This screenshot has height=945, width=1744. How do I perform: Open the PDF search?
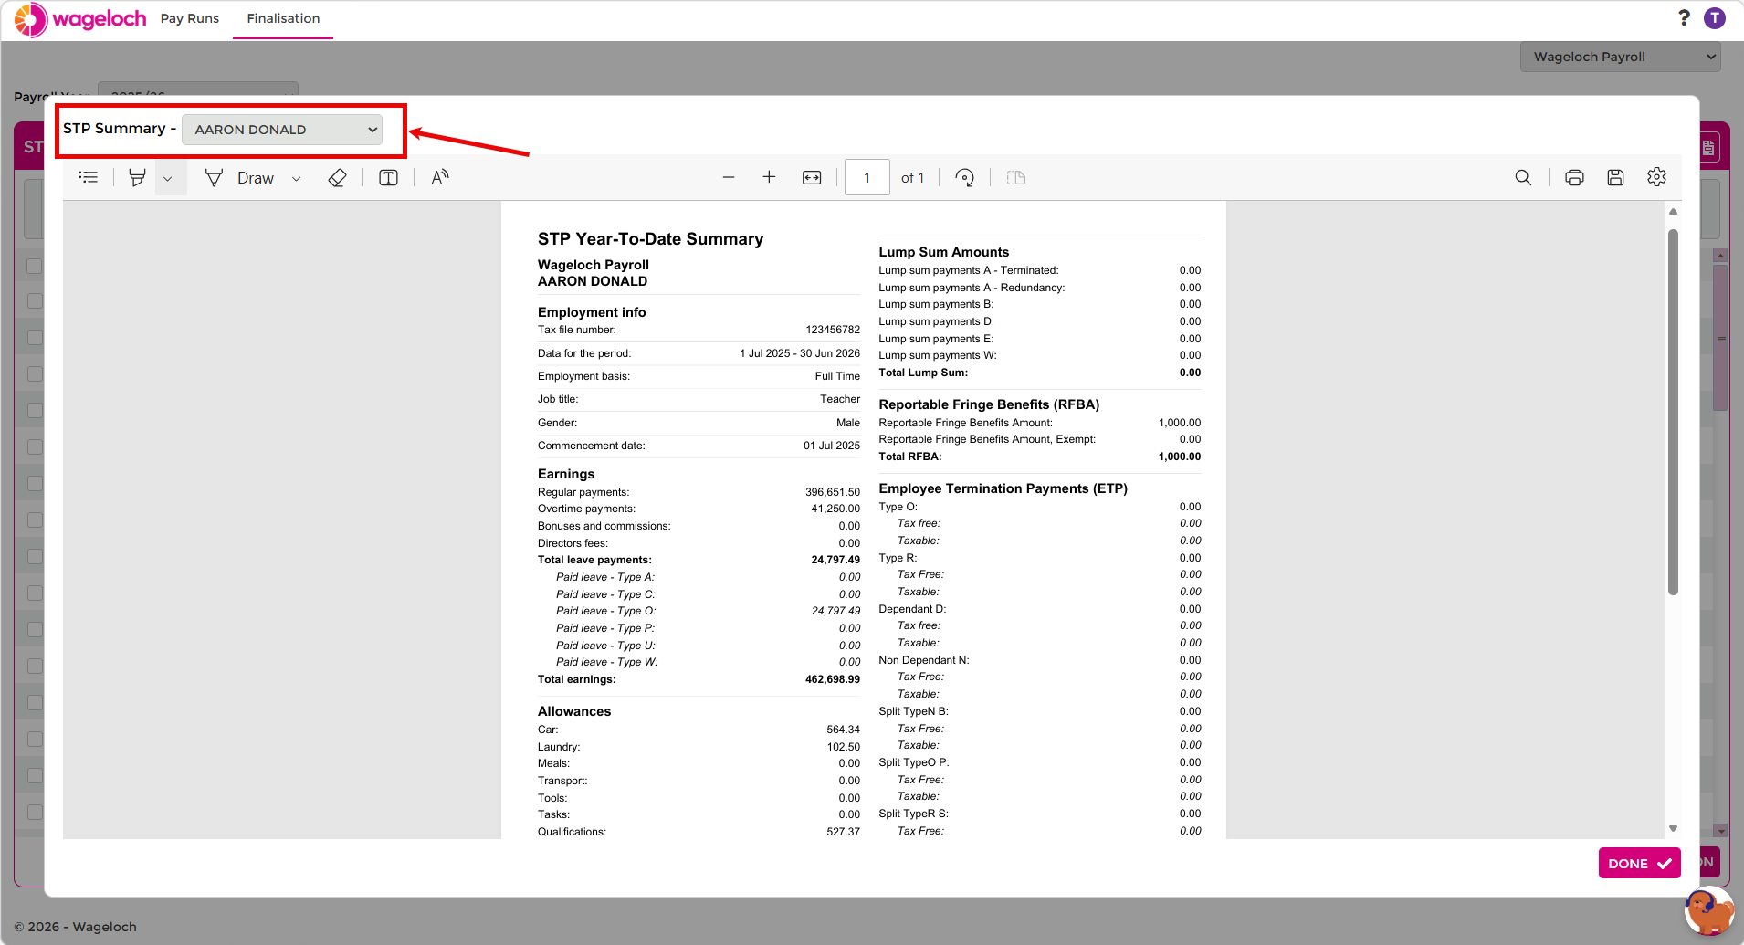1523,177
